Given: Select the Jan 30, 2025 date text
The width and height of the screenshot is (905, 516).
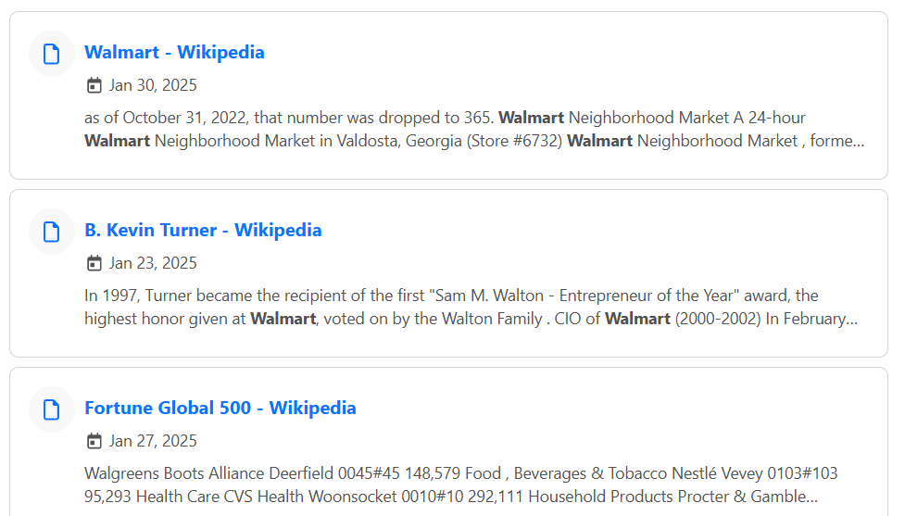Looking at the screenshot, I should point(153,85).
